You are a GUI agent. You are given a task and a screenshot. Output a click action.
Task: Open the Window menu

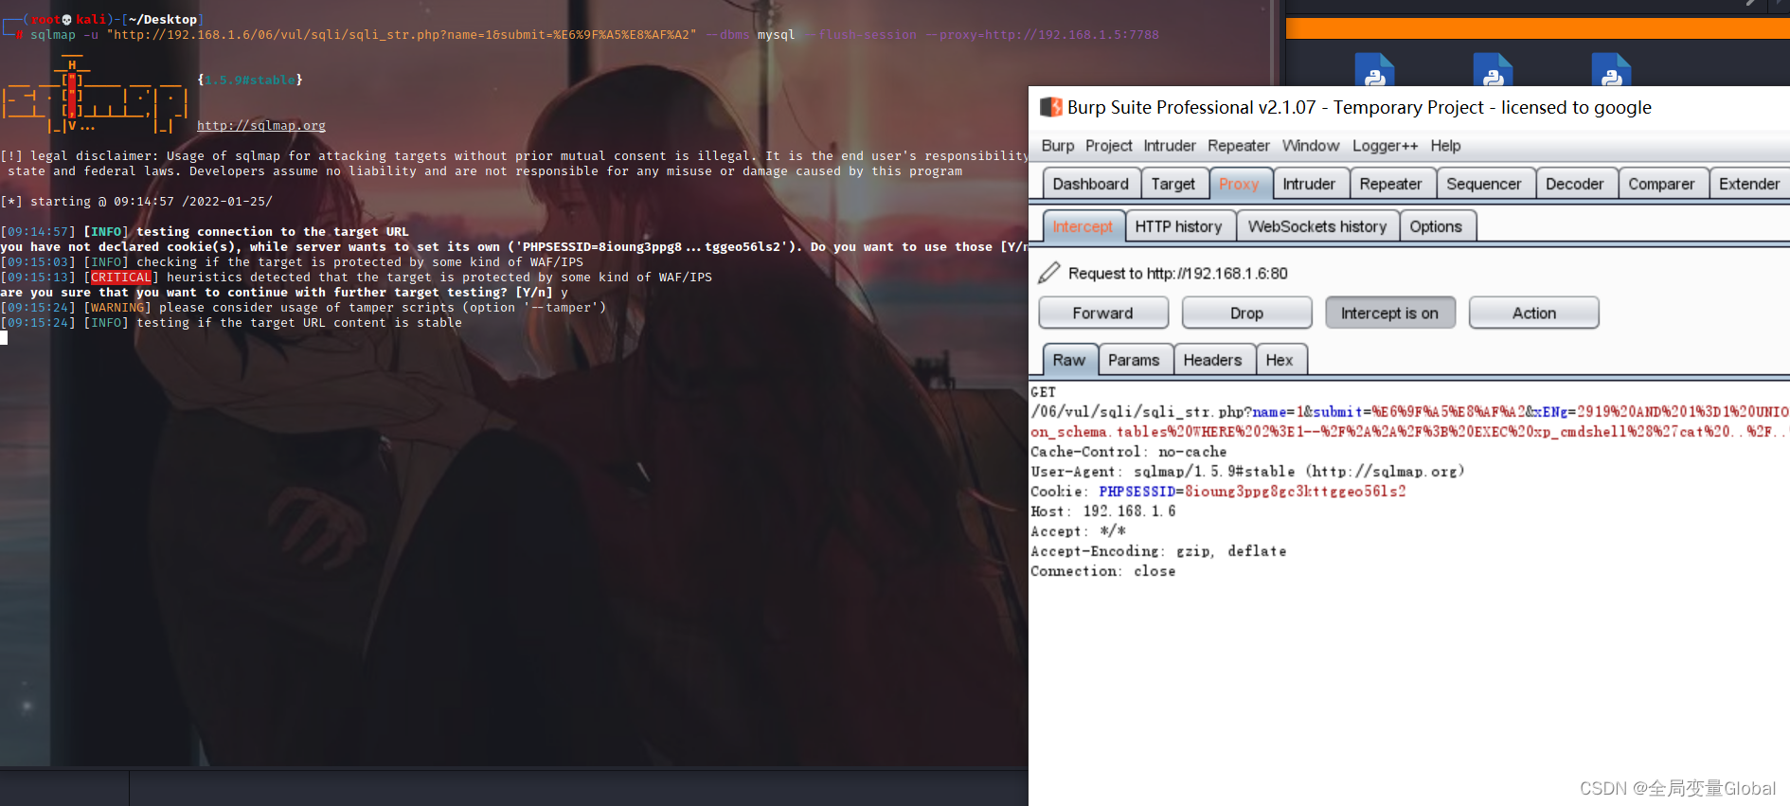coord(1311,146)
